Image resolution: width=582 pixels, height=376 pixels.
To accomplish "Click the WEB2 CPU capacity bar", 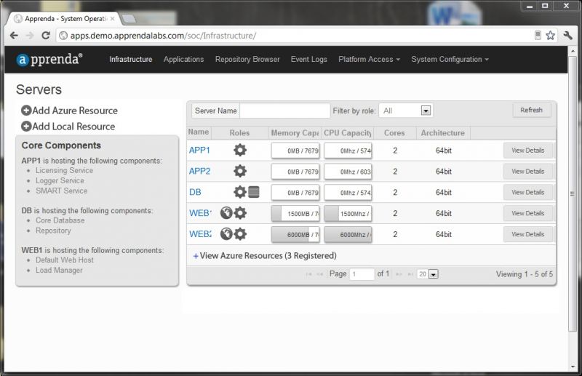I will [x=348, y=235].
